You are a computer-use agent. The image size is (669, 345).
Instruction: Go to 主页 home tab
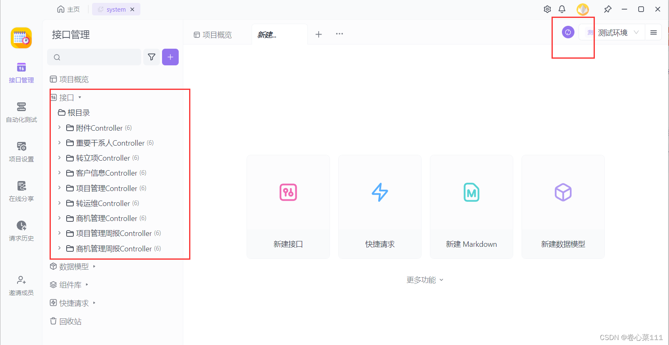[x=69, y=9]
